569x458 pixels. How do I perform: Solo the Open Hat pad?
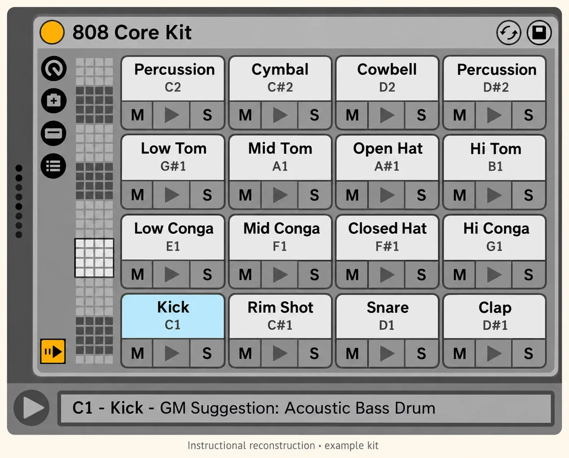[x=422, y=195]
